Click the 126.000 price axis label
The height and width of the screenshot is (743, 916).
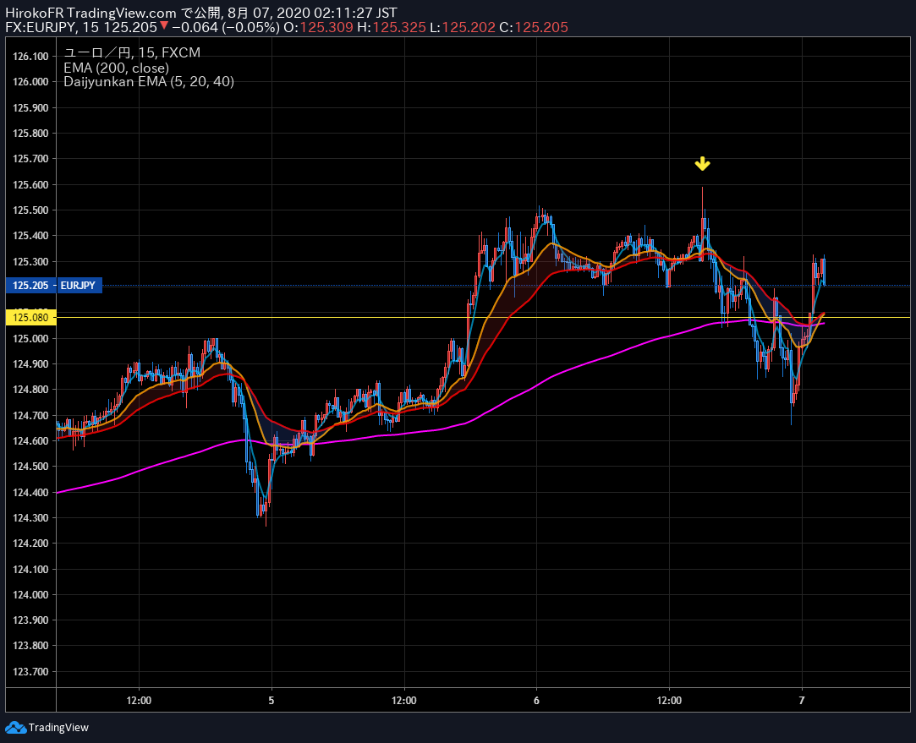[x=30, y=82]
